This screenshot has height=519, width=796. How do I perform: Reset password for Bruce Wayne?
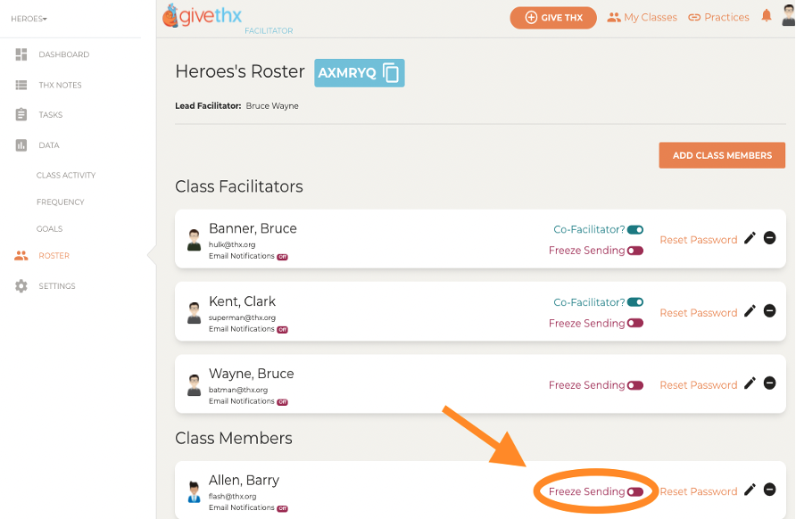click(x=699, y=385)
